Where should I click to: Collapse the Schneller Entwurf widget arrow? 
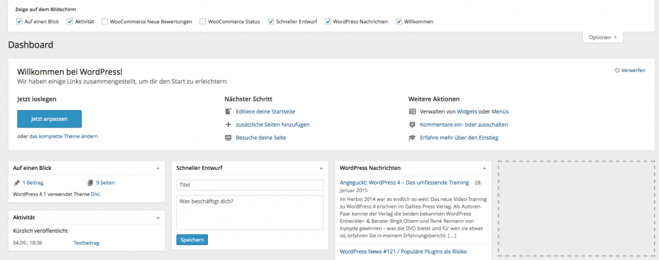click(321, 168)
